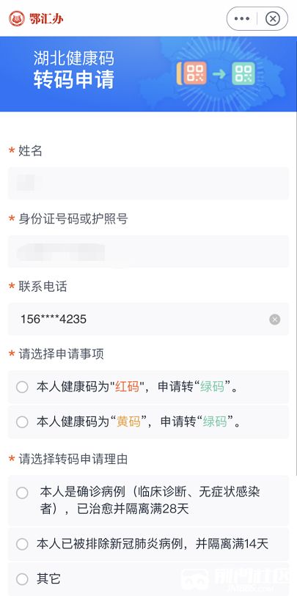The image size is (297, 596).
Task: Focus the 身份证号码或护照号 input field
Action: (x=148, y=251)
